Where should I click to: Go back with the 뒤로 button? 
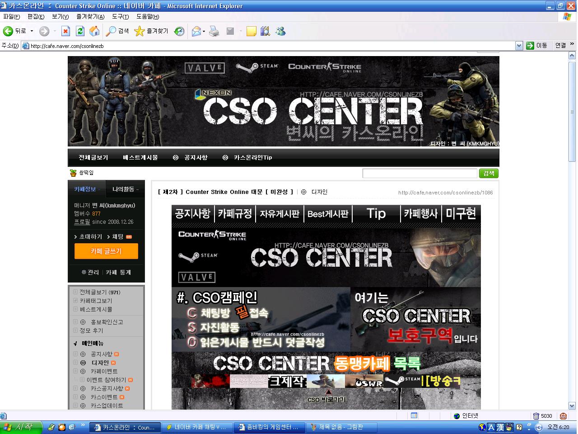14,31
